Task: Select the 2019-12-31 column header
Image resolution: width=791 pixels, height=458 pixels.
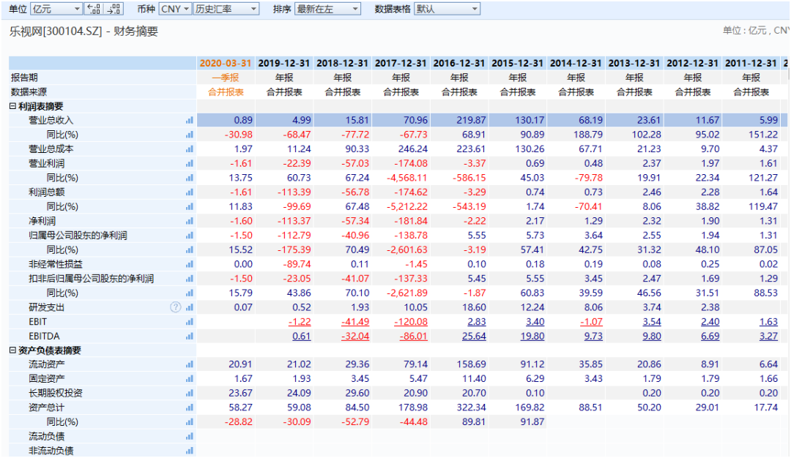Action: (x=284, y=63)
